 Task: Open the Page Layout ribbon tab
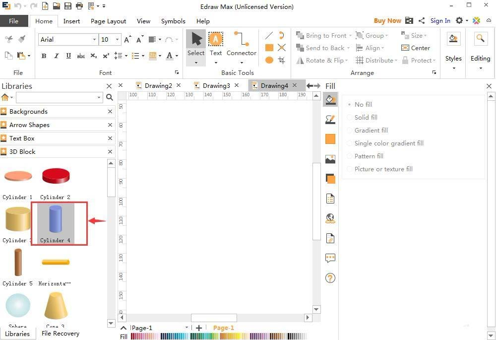[x=108, y=21]
